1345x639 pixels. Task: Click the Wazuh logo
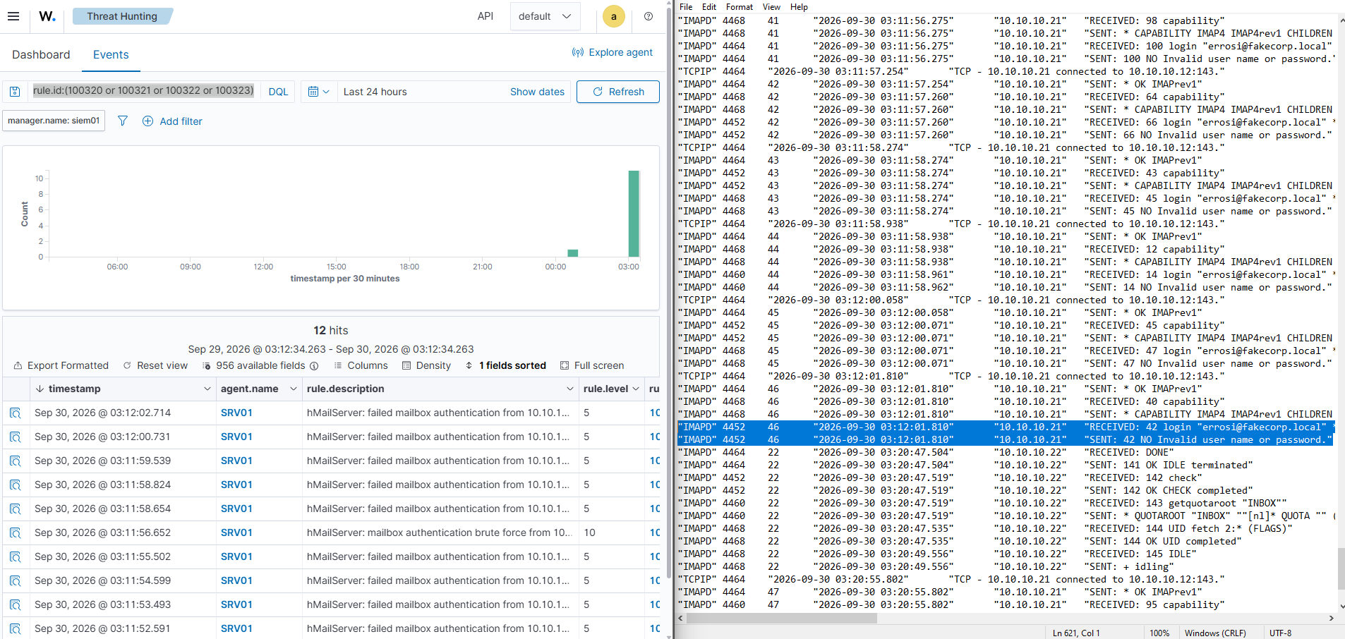[47, 16]
